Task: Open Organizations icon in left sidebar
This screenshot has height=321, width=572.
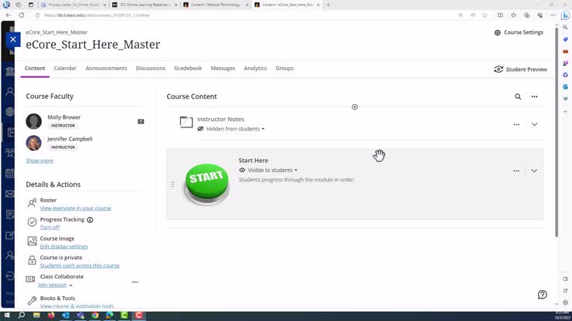Action: [10, 153]
